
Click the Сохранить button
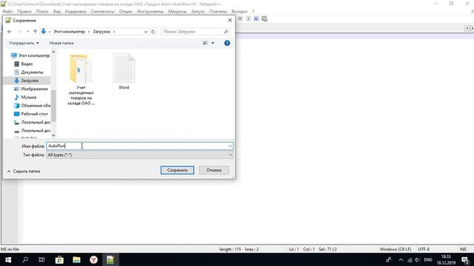coord(177,170)
